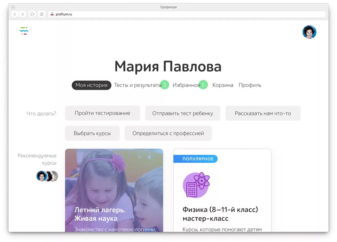Click the Рекомендуемые курсы label
The height and width of the screenshot is (242, 337).
point(37,159)
